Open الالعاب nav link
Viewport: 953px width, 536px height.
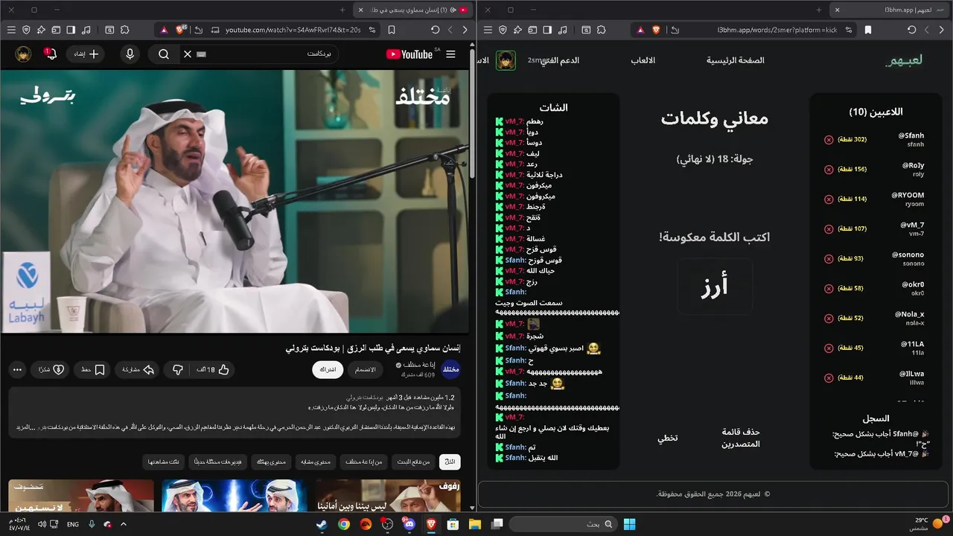click(643, 60)
